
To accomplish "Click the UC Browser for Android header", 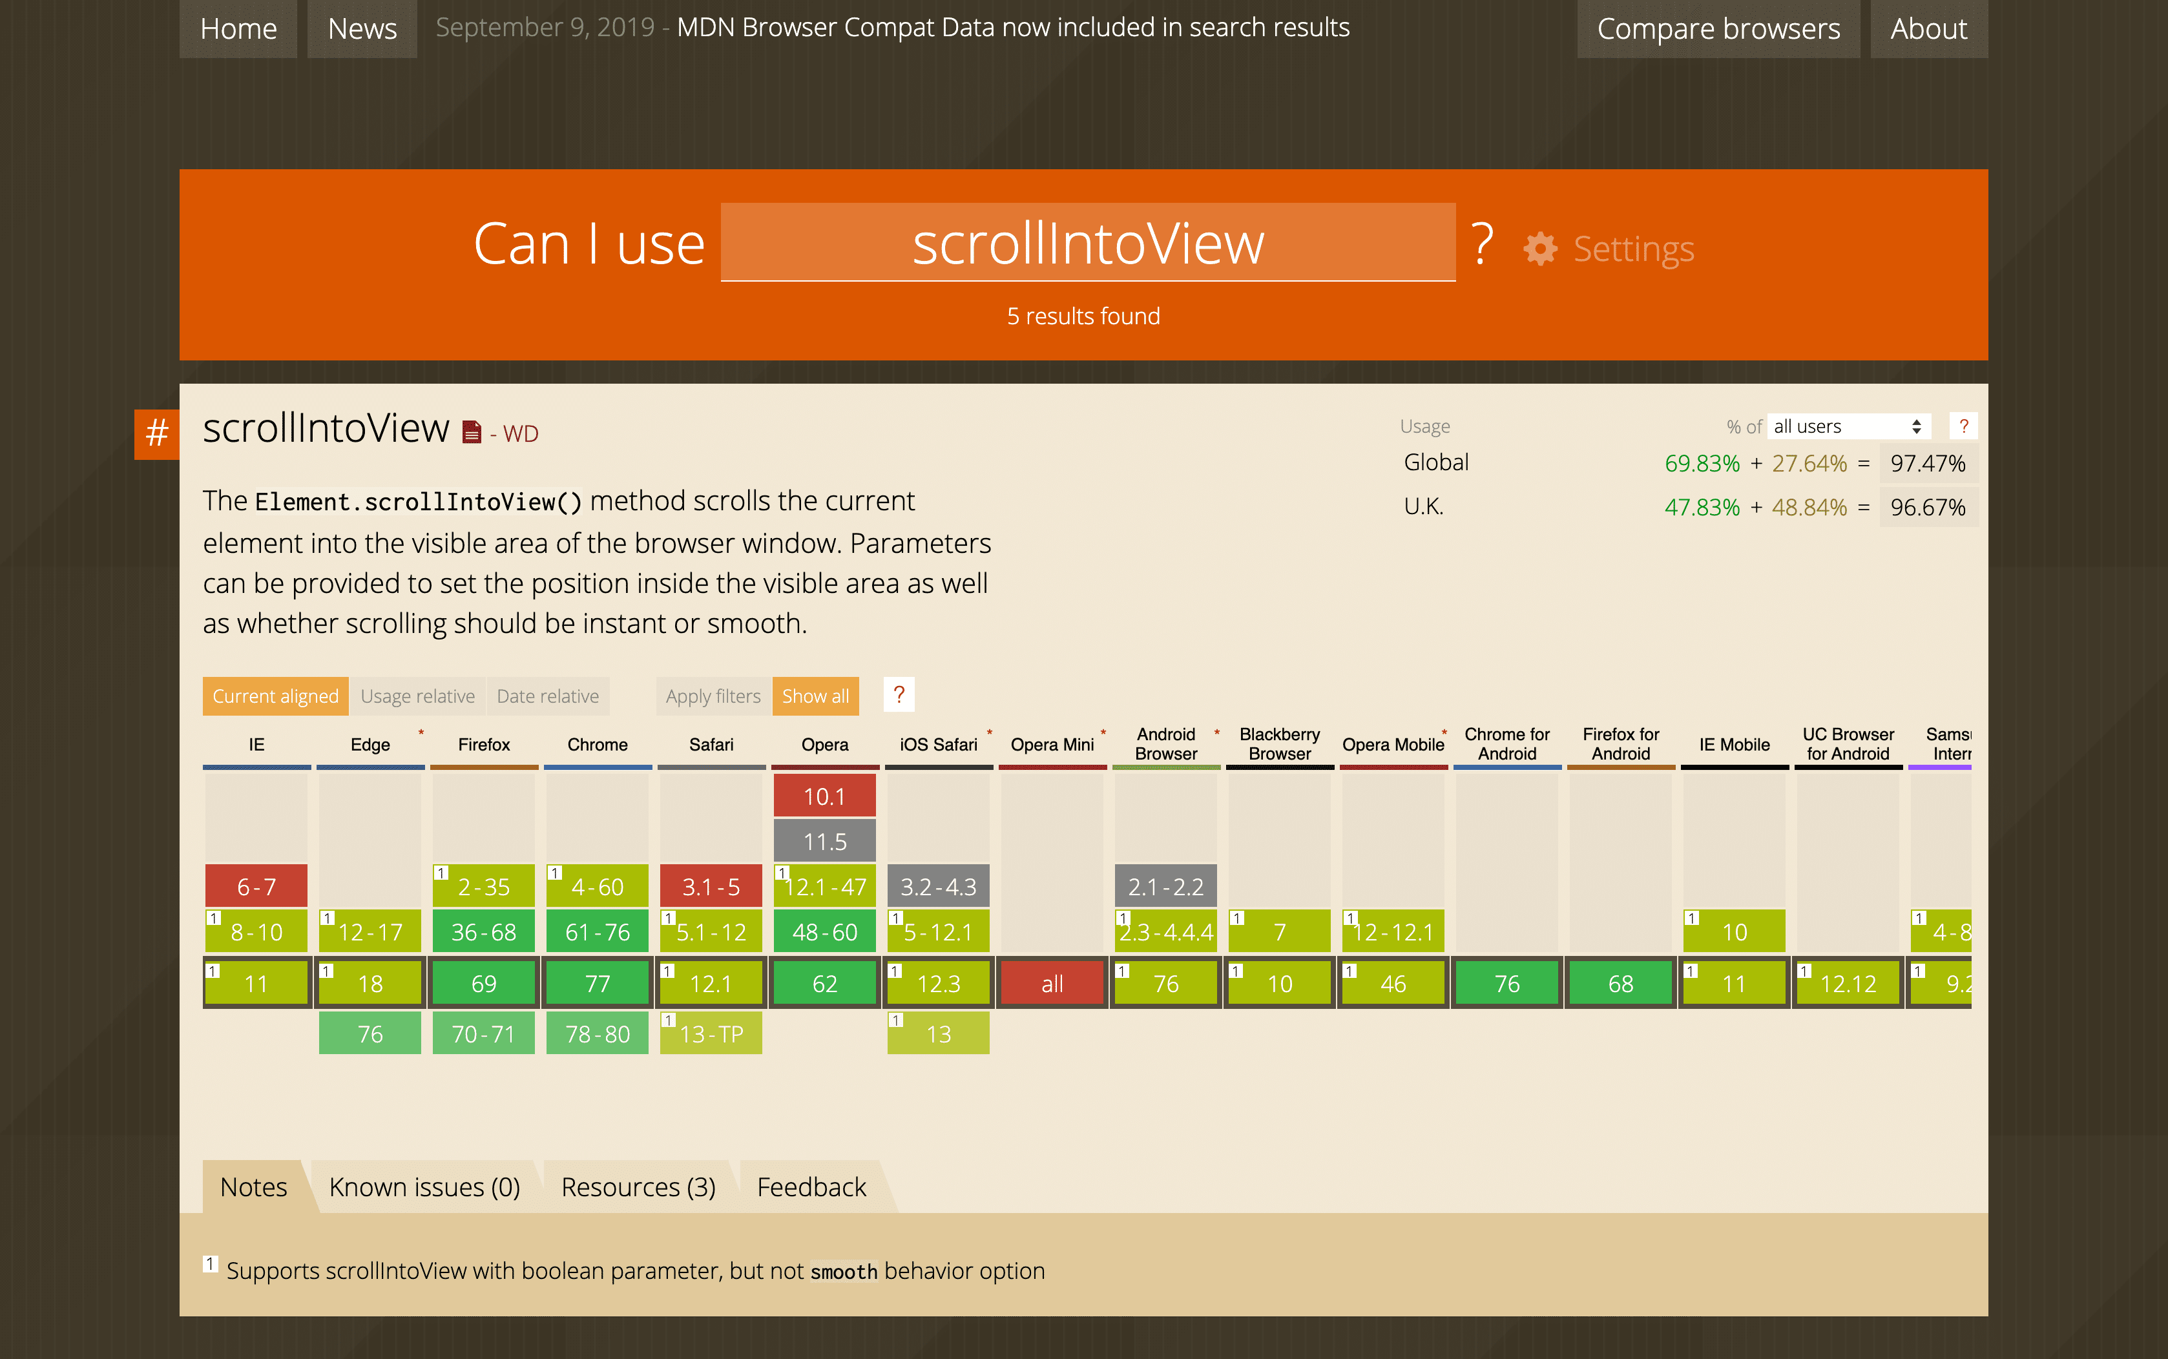I will (x=1848, y=744).
